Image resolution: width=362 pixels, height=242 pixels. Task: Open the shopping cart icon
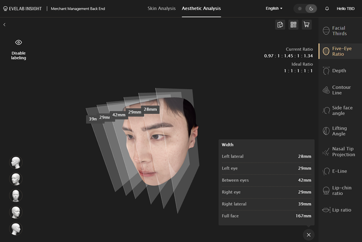(307, 25)
